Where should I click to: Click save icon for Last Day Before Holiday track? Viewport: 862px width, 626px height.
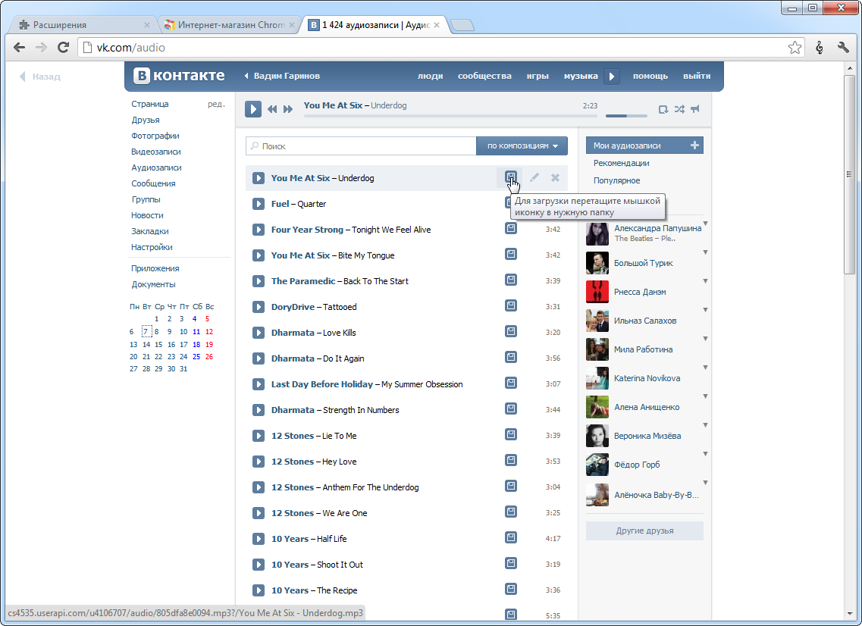coord(511,383)
